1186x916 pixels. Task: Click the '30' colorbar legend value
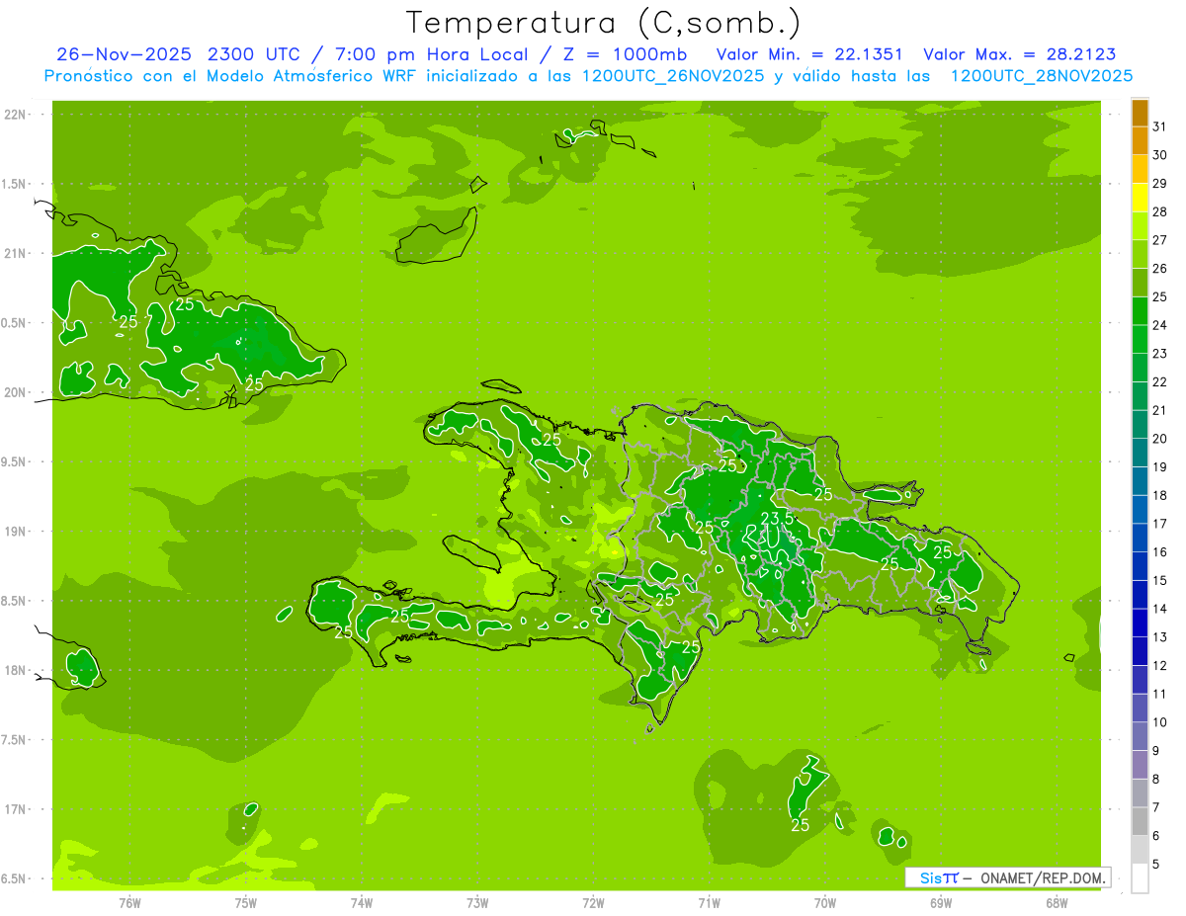point(1160,155)
